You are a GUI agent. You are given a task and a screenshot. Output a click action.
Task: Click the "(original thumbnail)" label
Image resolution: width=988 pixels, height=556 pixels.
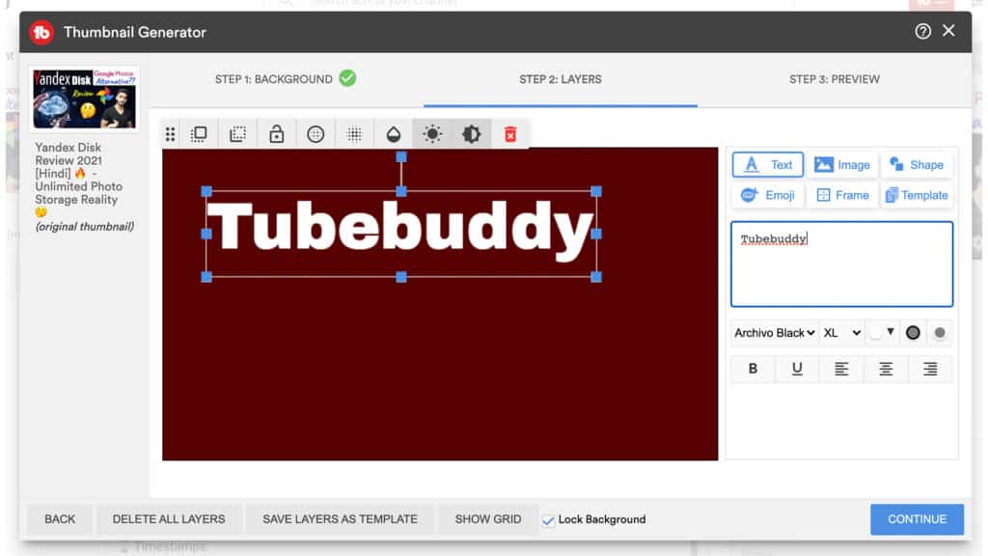(85, 226)
